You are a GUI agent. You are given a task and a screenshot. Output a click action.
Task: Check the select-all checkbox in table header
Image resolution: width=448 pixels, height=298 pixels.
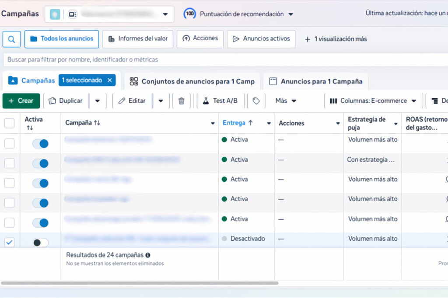click(x=9, y=123)
